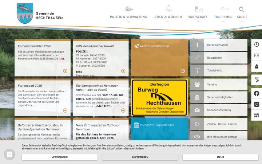The height and width of the screenshot is (164, 262).
Task: Click the sign language sidebar icon
Action: click(x=257, y=80)
